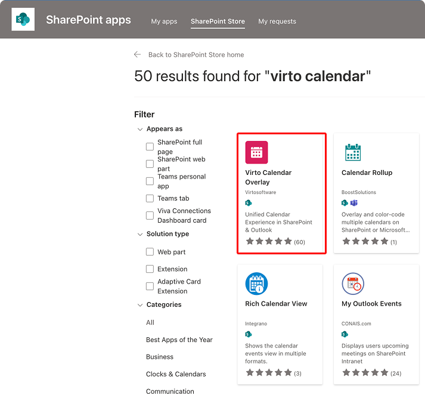Click the Filter heading

coord(144,114)
